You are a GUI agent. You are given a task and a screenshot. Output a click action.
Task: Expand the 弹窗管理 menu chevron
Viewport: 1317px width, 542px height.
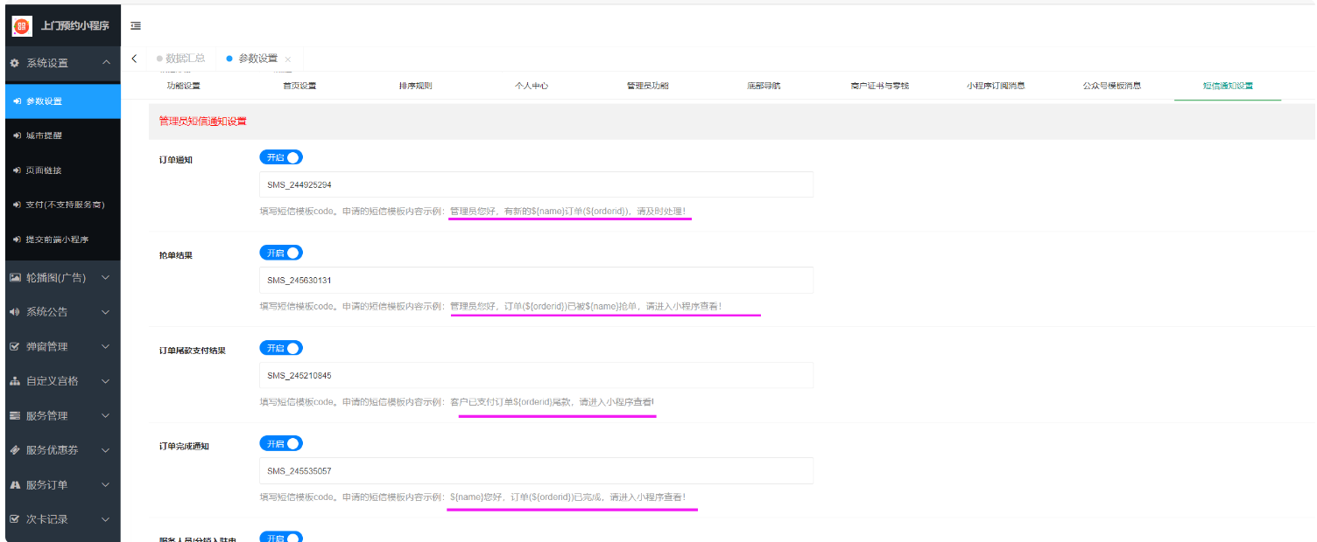106,346
